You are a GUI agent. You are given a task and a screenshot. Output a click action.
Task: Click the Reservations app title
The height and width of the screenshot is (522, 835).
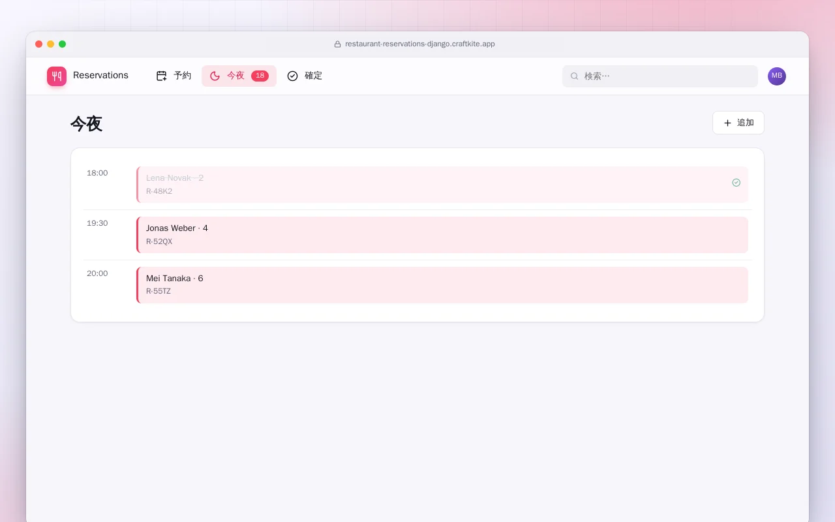click(x=100, y=76)
